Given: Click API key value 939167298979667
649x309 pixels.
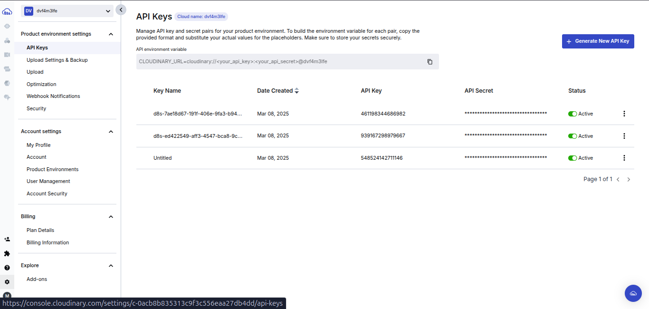Looking at the screenshot, I should pos(383,135).
